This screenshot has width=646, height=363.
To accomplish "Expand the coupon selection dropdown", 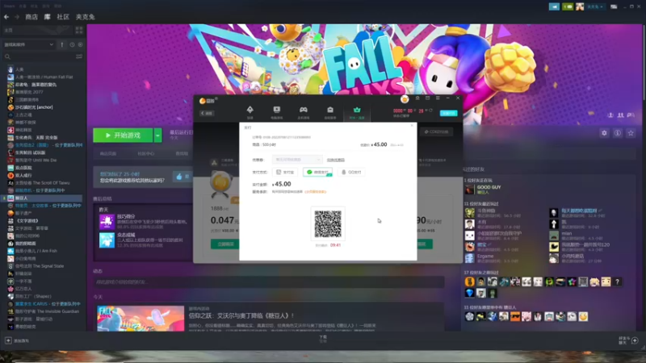I will [x=297, y=160].
